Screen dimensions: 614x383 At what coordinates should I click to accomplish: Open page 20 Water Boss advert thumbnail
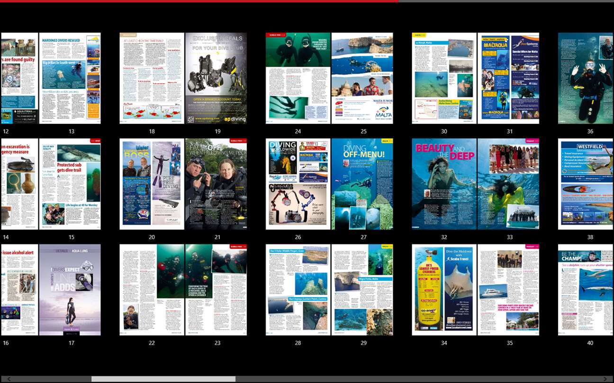click(x=152, y=184)
